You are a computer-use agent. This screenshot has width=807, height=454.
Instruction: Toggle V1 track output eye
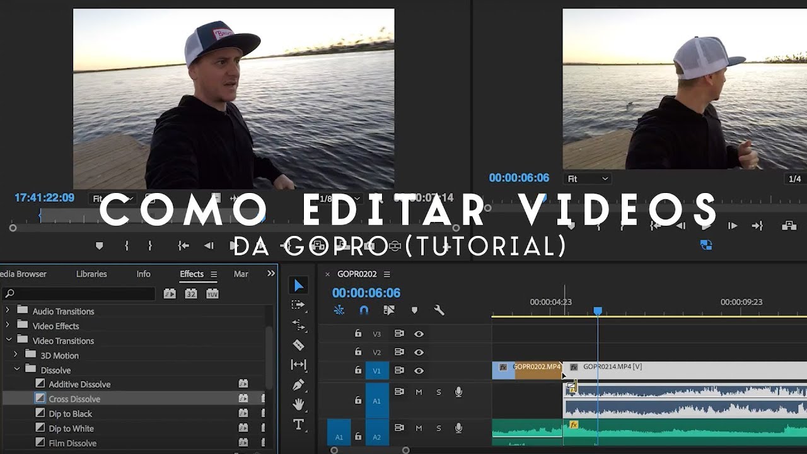(419, 371)
